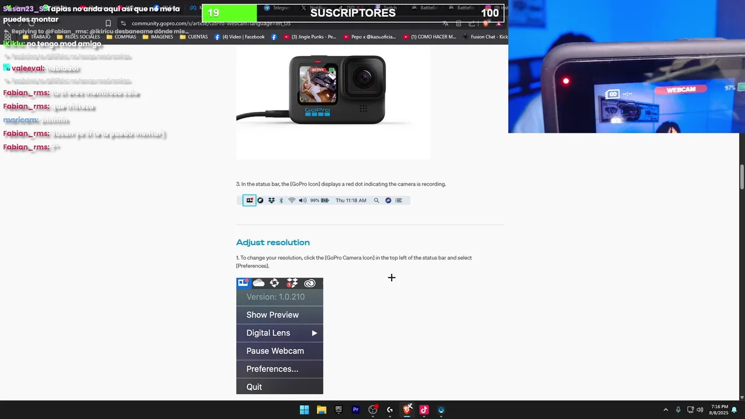Open File Explorer from the taskbar
Image resolution: width=745 pixels, height=419 pixels.
(321, 410)
